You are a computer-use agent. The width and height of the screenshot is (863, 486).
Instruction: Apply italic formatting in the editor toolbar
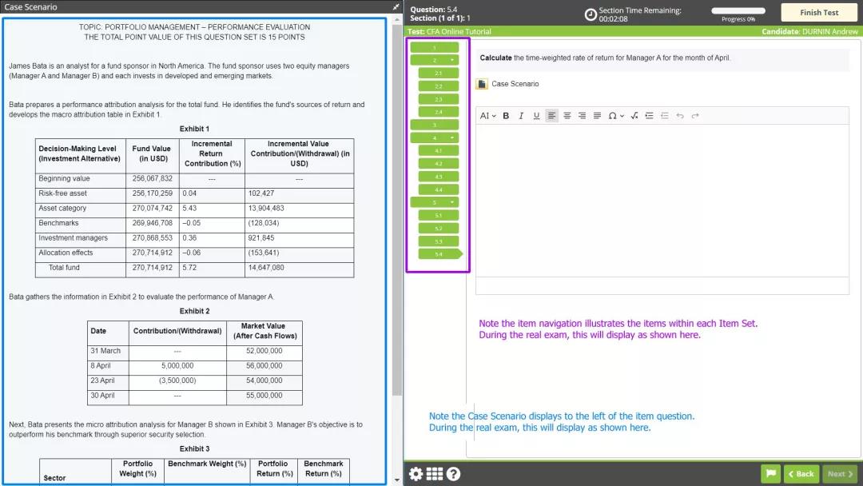tap(521, 116)
